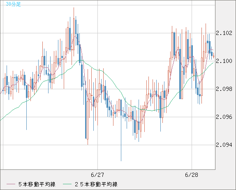This screenshot has height=190, width=236.
Task: Click the purple 5-period legend line swatch
Action: 11,184
